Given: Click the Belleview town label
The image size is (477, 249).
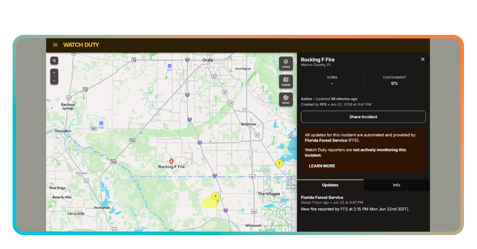Looking at the screenshot, I should pos(249,124).
